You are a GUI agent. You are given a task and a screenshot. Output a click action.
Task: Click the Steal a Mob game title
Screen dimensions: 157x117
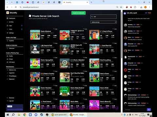click(74, 101)
